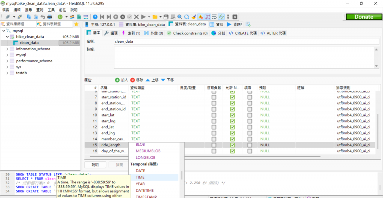
Task: Expand the sys database node
Action: pos(7,67)
